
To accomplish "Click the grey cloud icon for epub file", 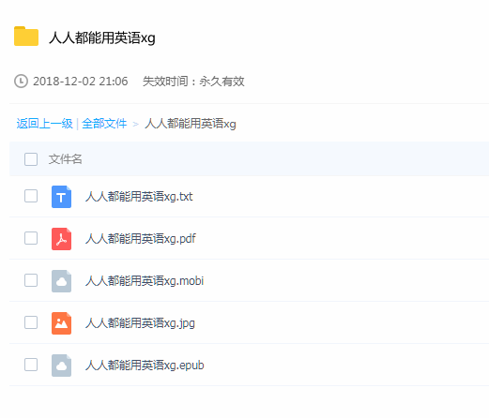I will pos(61,366).
